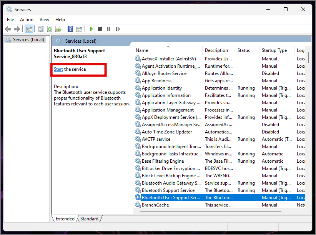Viewport: 316px width, 235px height.
Task: Open the Action menu
Action: point(27,20)
